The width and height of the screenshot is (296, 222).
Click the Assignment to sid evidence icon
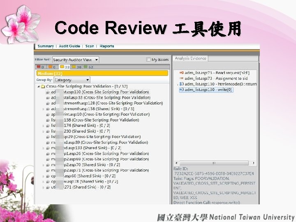181,79
